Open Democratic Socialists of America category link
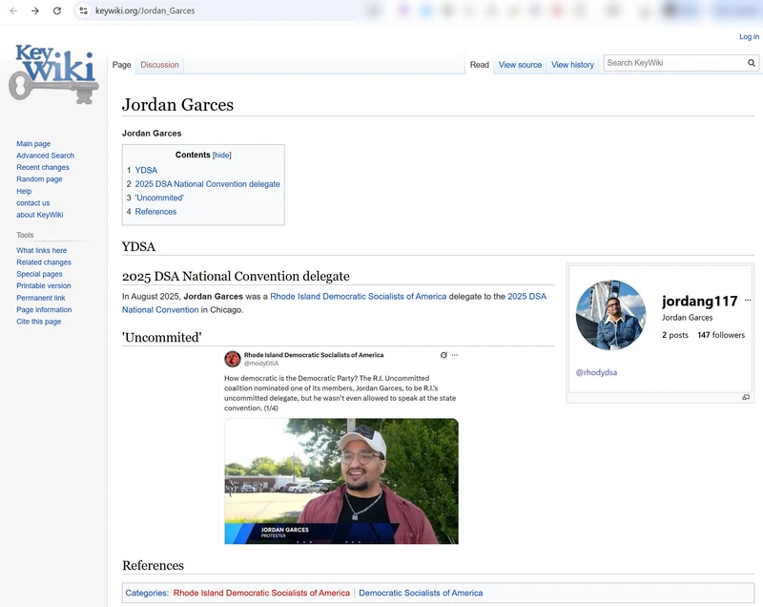Screen dimensions: 763x607 pos(421,593)
